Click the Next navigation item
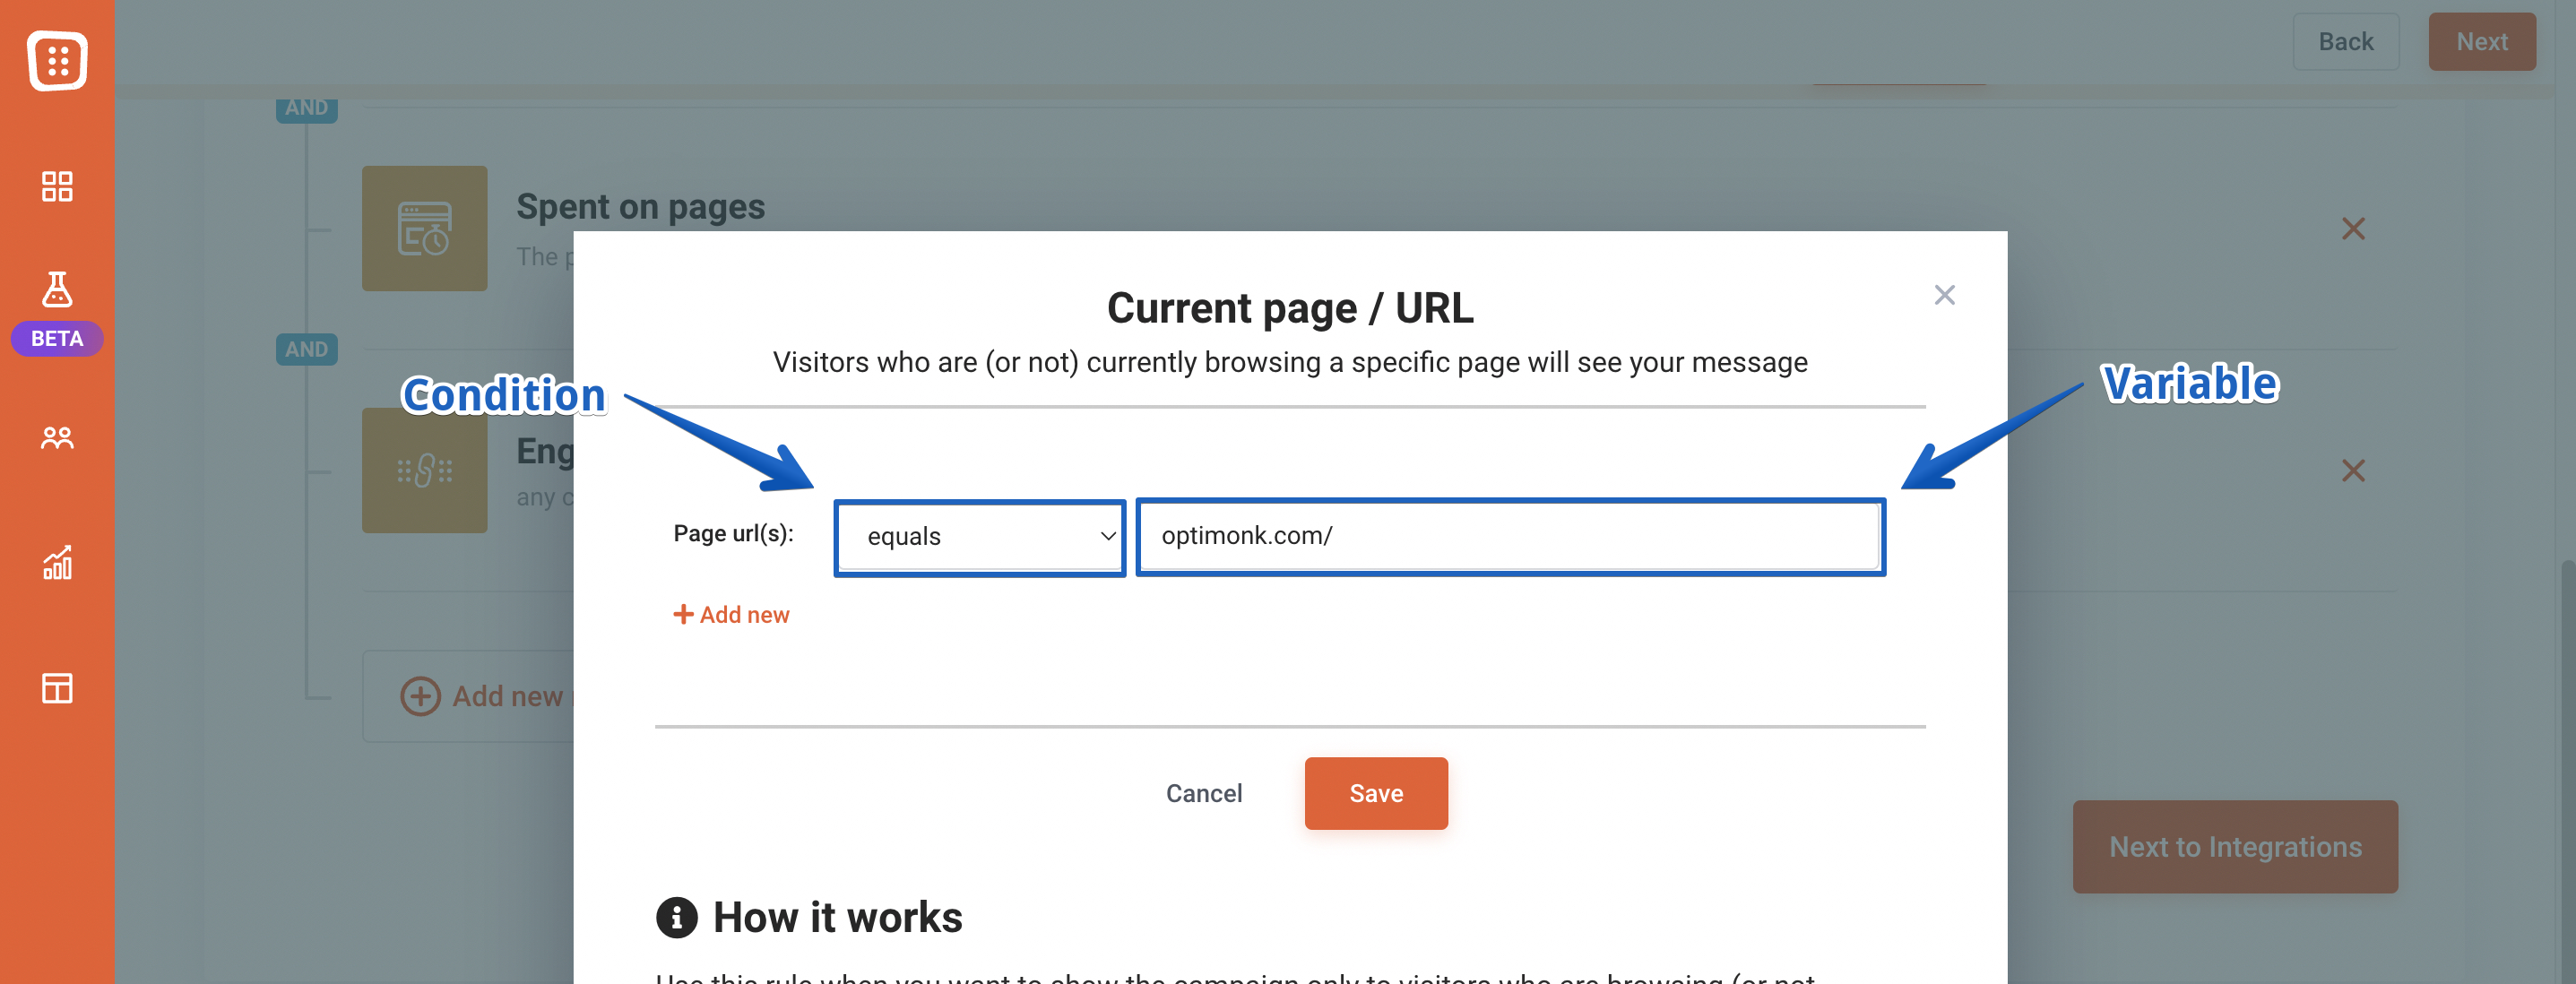2576x984 pixels. point(2482,41)
